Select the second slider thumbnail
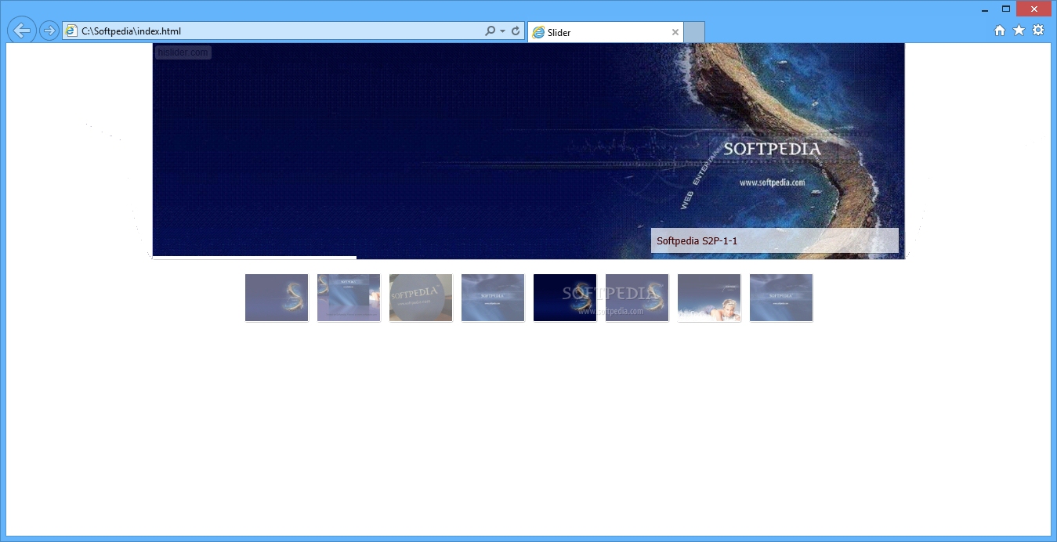 (x=349, y=298)
